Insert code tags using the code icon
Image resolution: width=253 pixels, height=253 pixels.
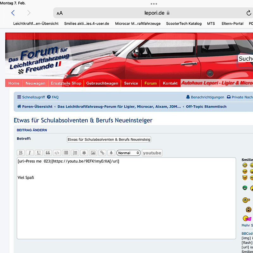57,153
